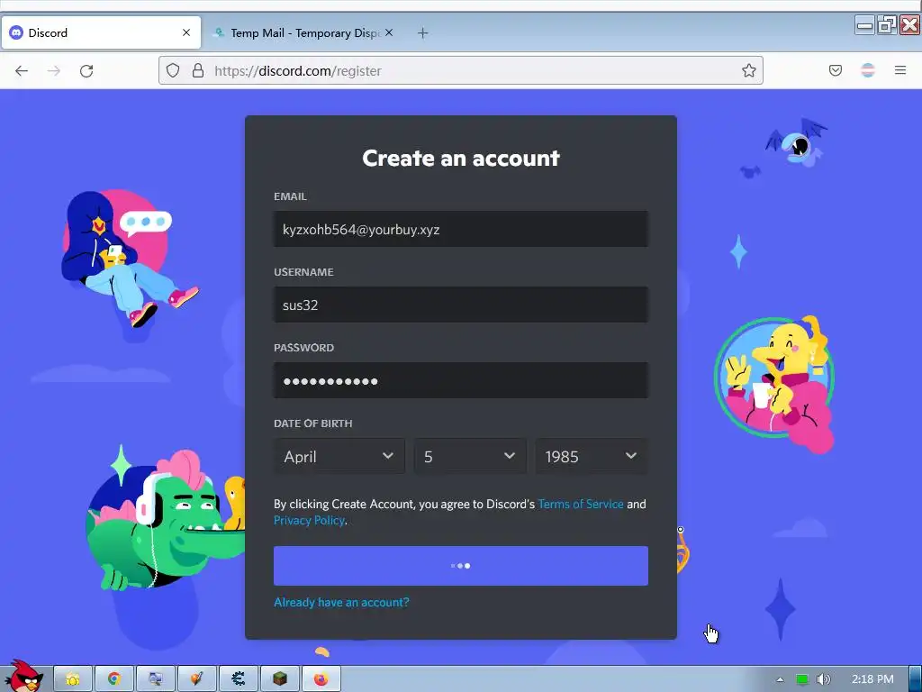Viewport: 922px width, 692px height.
Task: Open the day dropdown showing 5
Action: 470,456
